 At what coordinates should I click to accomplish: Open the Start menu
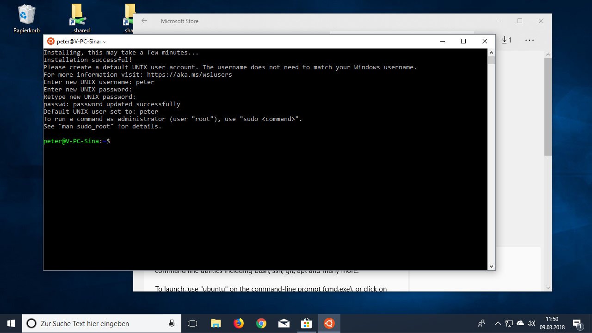tap(10, 323)
